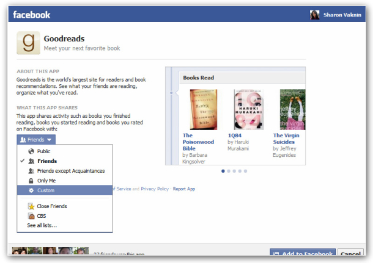Choose the Custom audience option
Screen dimensions: 373x263
click(65, 190)
